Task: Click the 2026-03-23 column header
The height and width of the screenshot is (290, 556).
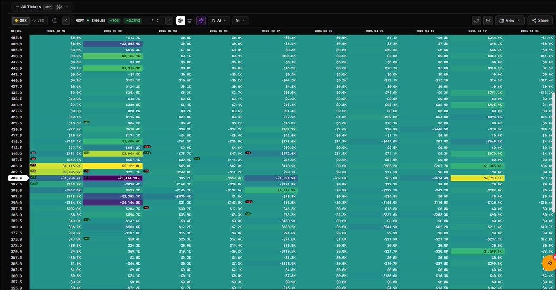Action: point(167,31)
